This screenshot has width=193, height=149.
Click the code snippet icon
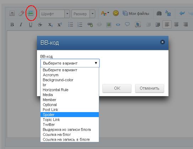tap(118, 25)
